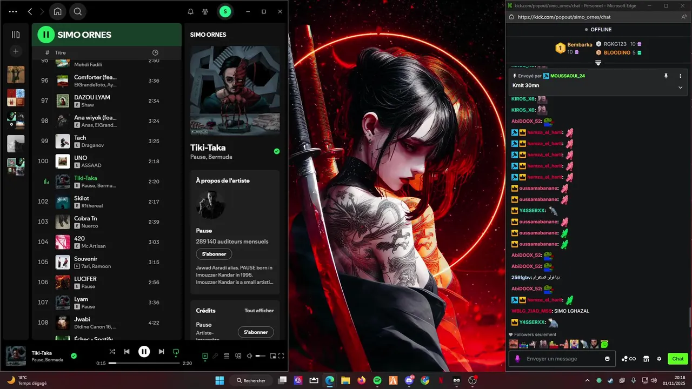Open Spotify three-dots main menu
692x389 pixels.
coord(13,11)
